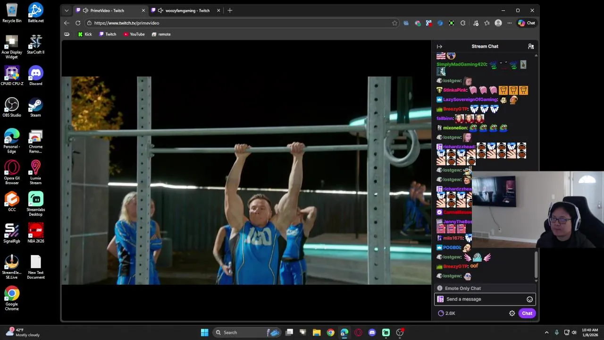Click the Twitch chat scrollbar thumb
The height and width of the screenshot is (340, 604).
point(536,264)
